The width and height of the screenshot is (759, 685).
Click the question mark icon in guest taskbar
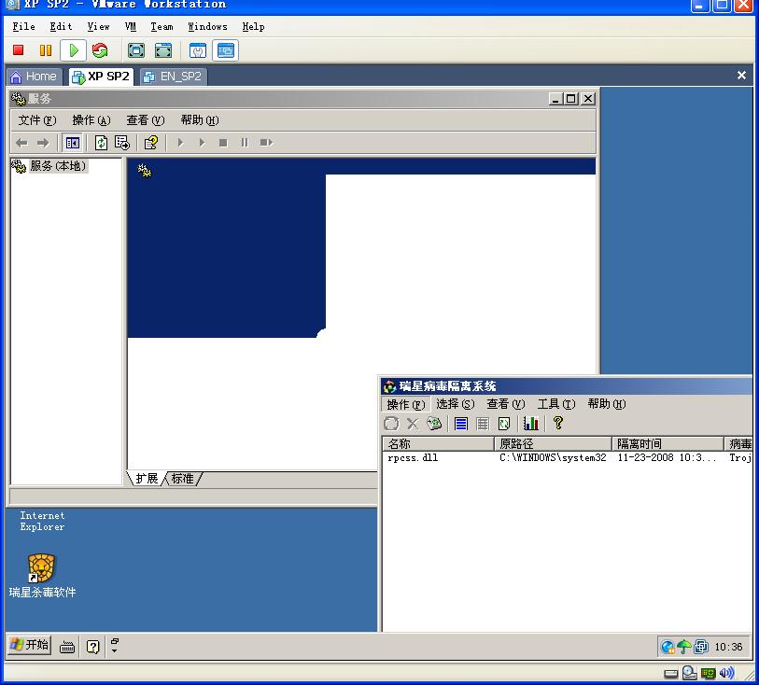(x=93, y=647)
